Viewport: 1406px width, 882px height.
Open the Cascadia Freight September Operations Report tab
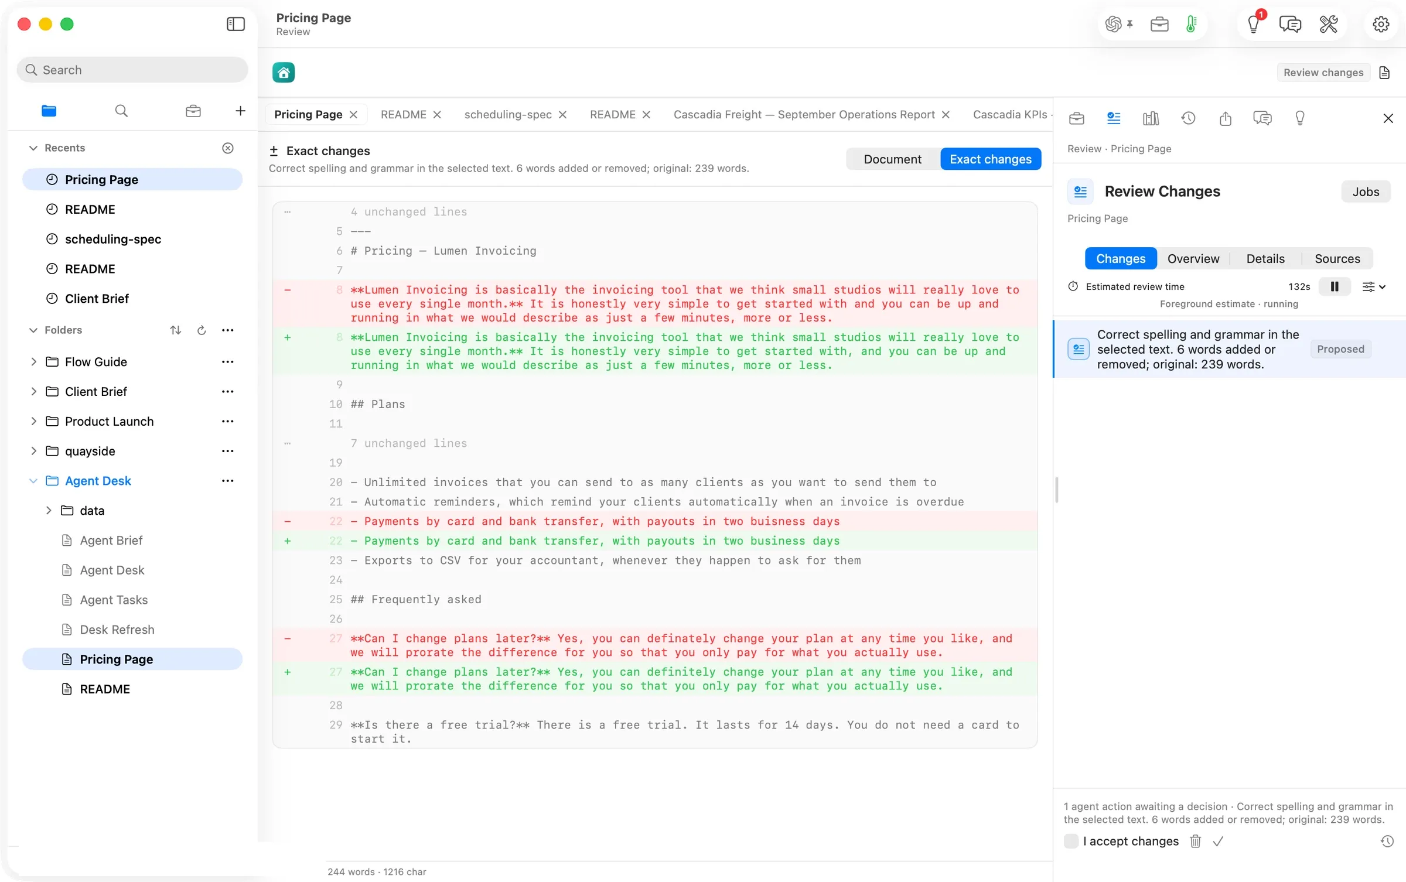(x=804, y=115)
